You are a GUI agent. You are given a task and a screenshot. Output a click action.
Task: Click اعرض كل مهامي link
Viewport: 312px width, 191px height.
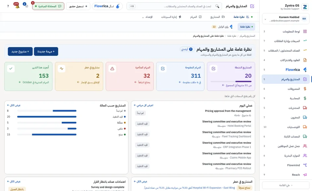143,105
